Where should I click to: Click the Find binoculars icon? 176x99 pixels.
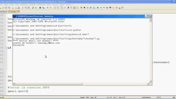pos(40,8)
